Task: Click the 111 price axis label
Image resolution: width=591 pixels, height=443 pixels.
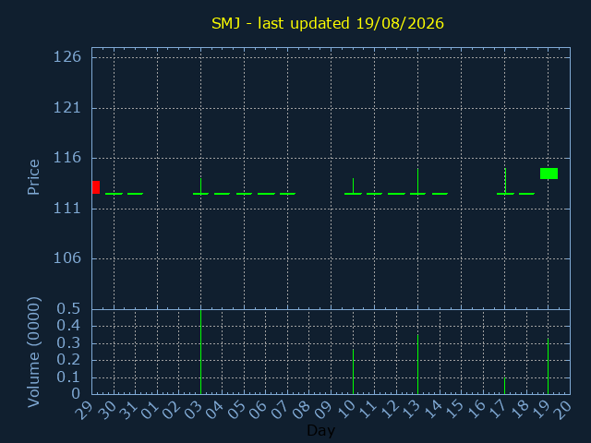Action: point(67,209)
